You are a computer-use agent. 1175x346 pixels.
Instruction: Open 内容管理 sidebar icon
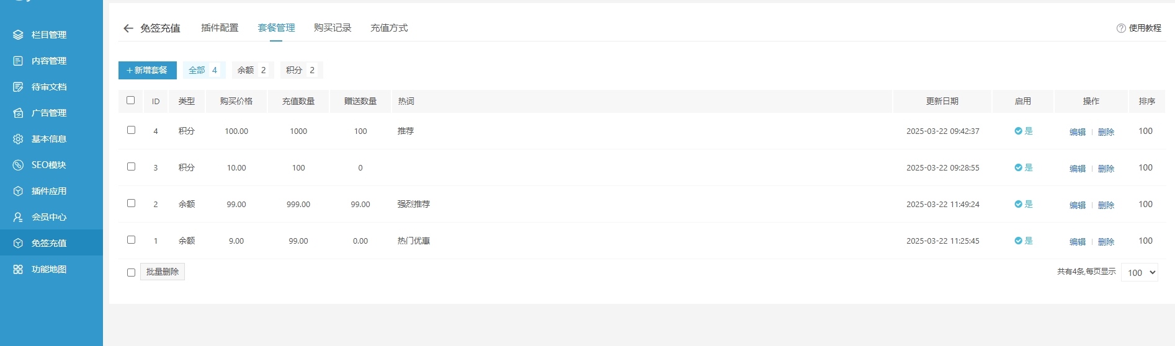(x=18, y=61)
